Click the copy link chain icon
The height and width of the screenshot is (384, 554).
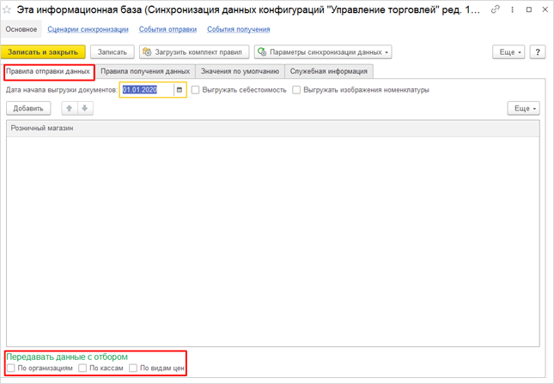tap(496, 9)
